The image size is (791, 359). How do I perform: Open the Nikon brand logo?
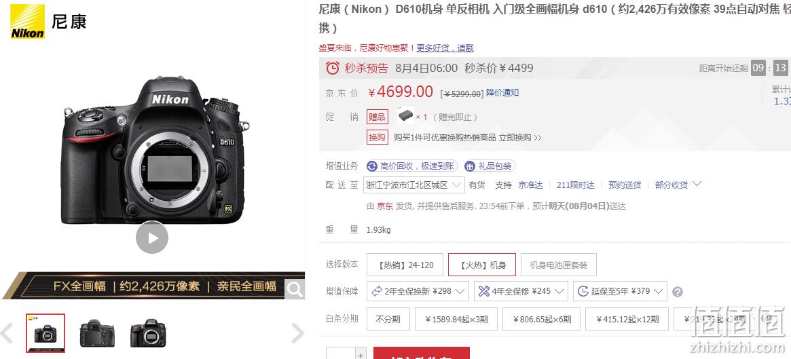tap(28, 22)
